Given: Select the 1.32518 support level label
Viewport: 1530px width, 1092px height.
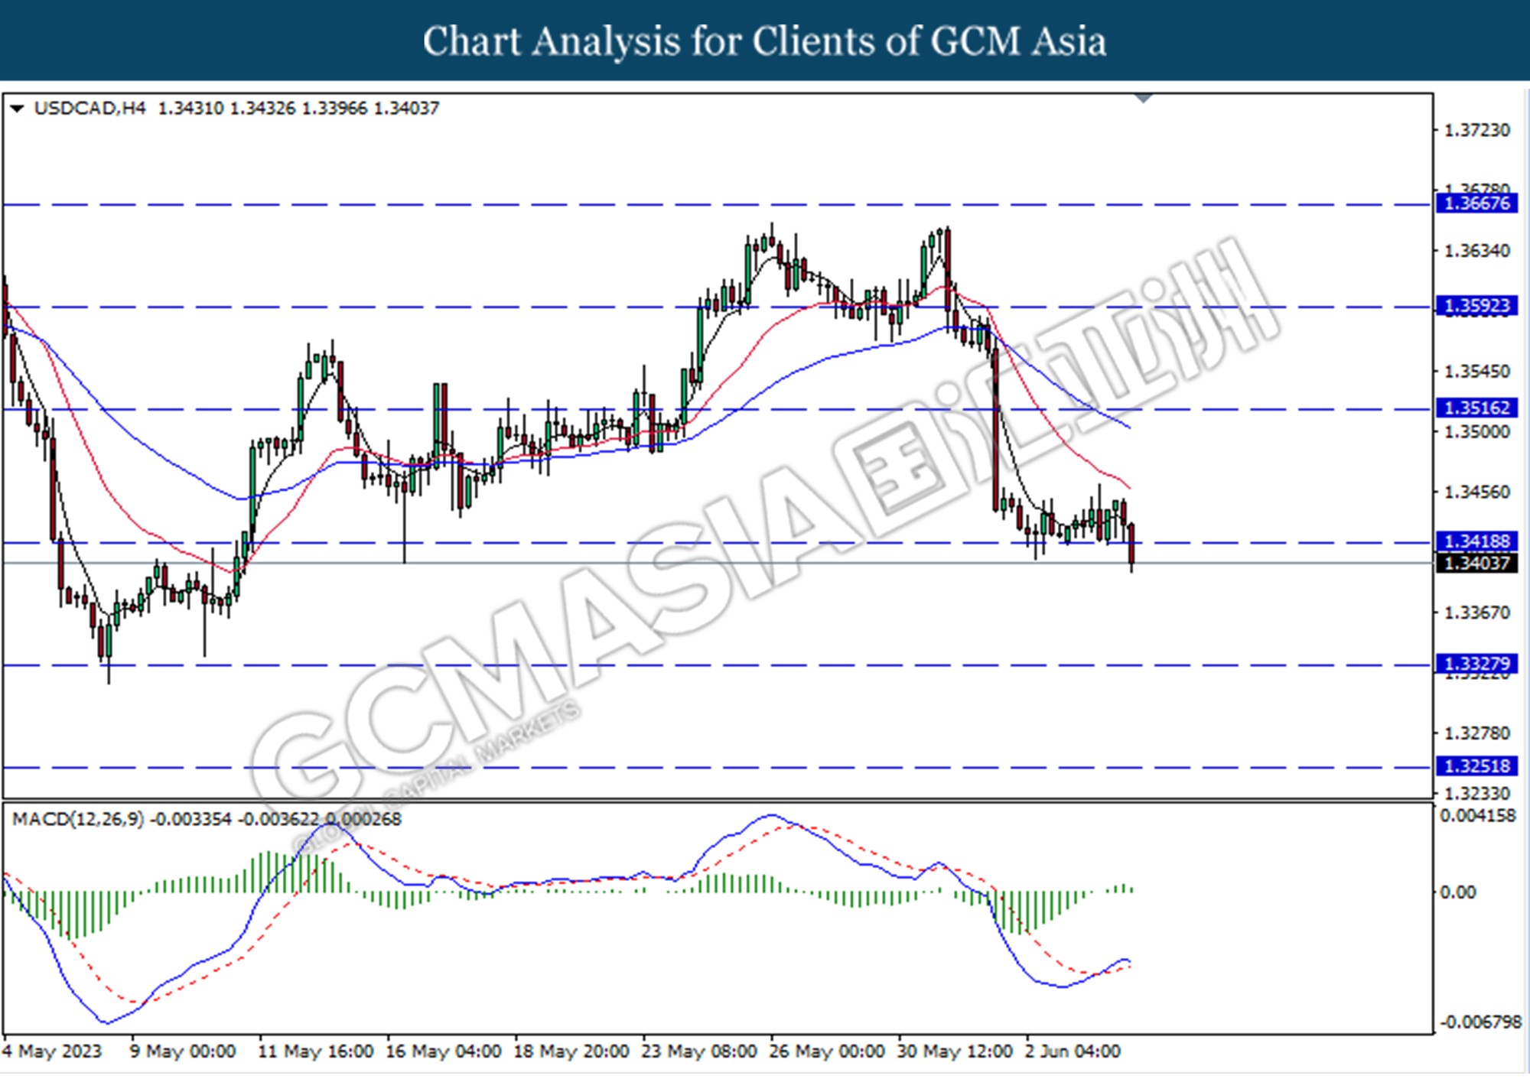Looking at the screenshot, I should point(1476,765).
